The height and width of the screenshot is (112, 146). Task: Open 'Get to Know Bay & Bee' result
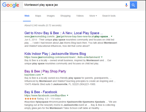tap(64, 33)
